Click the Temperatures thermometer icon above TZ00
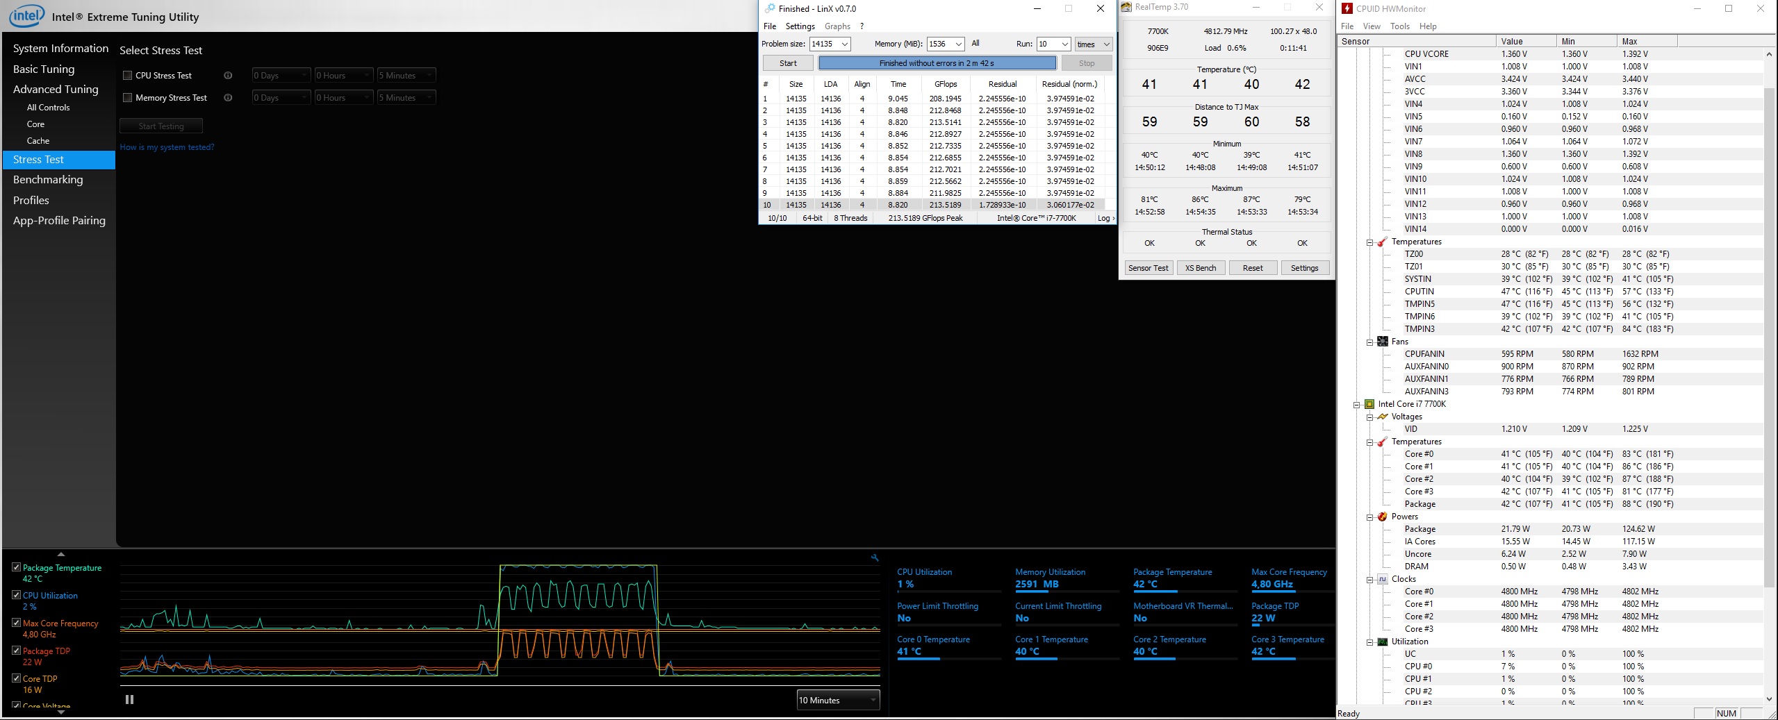Screen dimensions: 1778x720 1382,242
